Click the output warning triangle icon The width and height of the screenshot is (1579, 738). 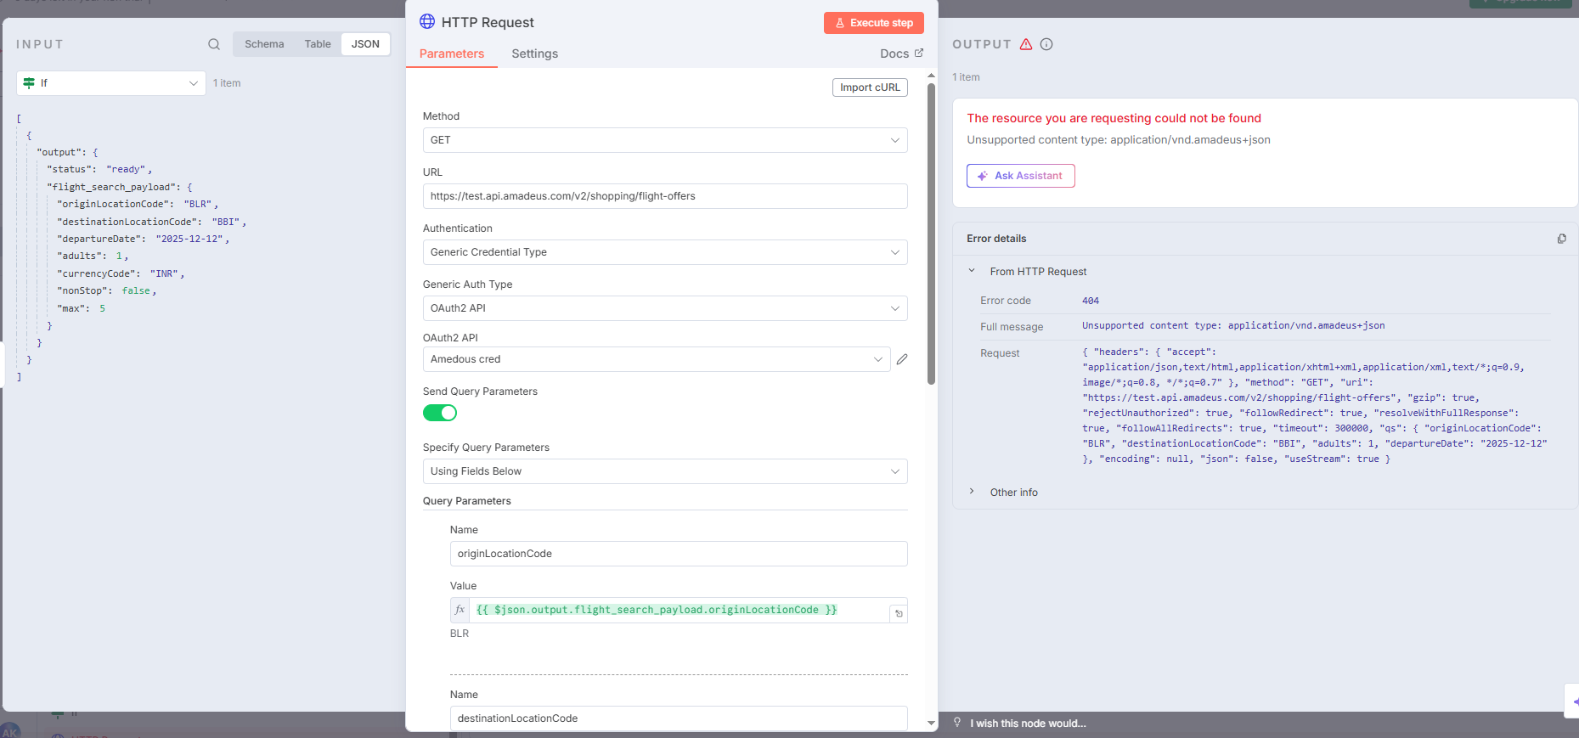click(x=1026, y=44)
